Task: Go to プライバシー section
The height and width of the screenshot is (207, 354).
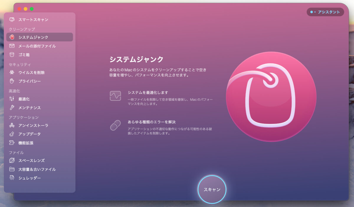Action: (40, 81)
